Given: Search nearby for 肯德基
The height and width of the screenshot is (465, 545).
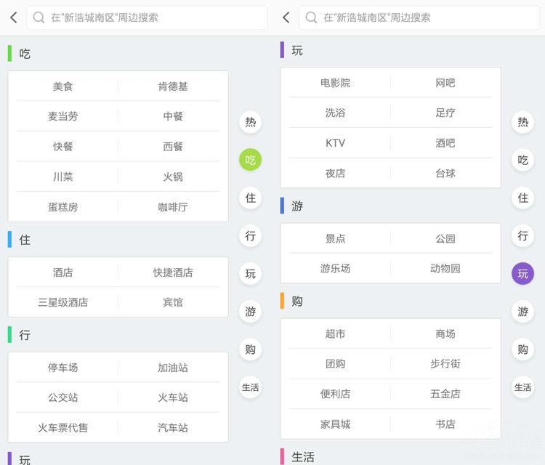Looking at the screenshot, I should (173, 86).
